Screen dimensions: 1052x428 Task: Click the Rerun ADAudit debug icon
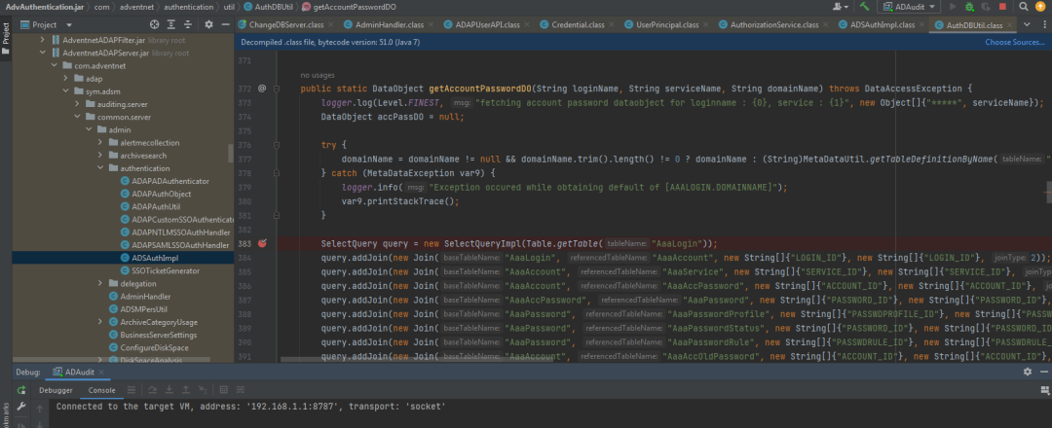click(20, 390)
